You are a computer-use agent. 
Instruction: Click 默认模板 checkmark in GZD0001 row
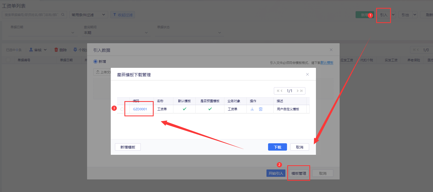click(184, 109)
